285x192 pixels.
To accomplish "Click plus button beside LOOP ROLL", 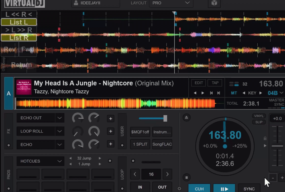I will point(111,131).
